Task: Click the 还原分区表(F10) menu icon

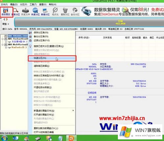Action: click(x=30, y=40)
